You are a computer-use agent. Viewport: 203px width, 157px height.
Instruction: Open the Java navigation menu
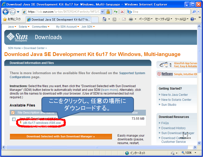pos(12,27)
